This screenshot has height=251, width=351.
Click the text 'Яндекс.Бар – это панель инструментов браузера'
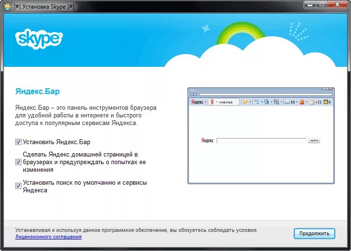86,108
